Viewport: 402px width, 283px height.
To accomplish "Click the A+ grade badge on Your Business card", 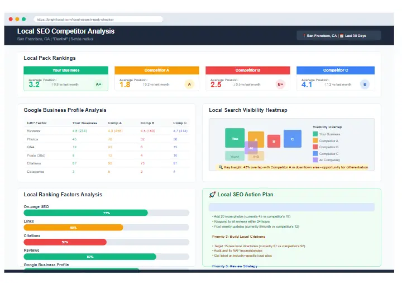I will (x=98, y=84).
